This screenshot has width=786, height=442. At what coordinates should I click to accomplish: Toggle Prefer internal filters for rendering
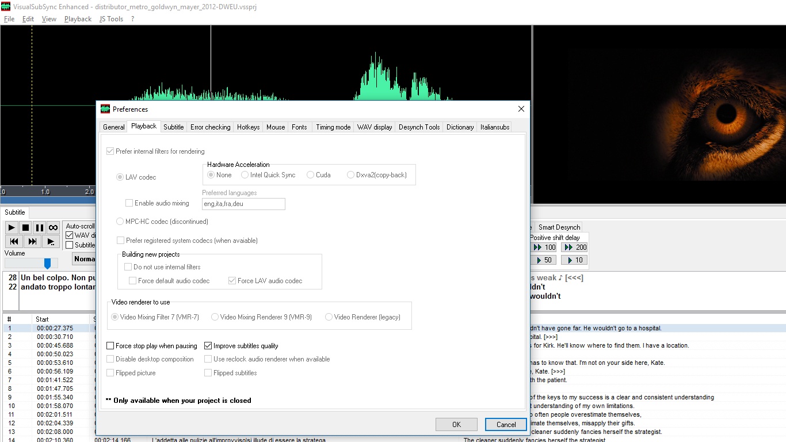(x=155, y=151)
